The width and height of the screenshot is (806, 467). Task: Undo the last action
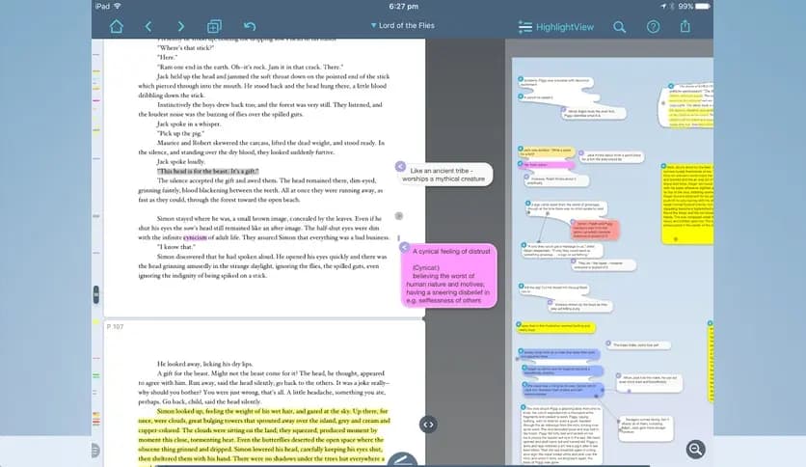click(250, 26)
